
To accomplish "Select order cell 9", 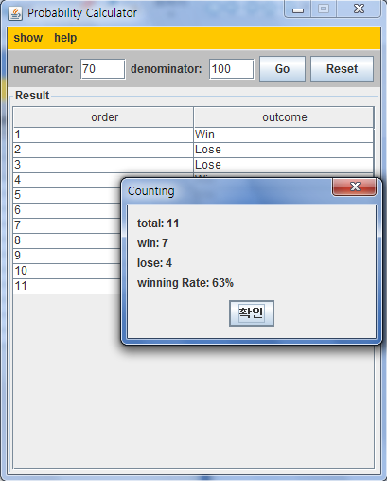I will (67, 256).
